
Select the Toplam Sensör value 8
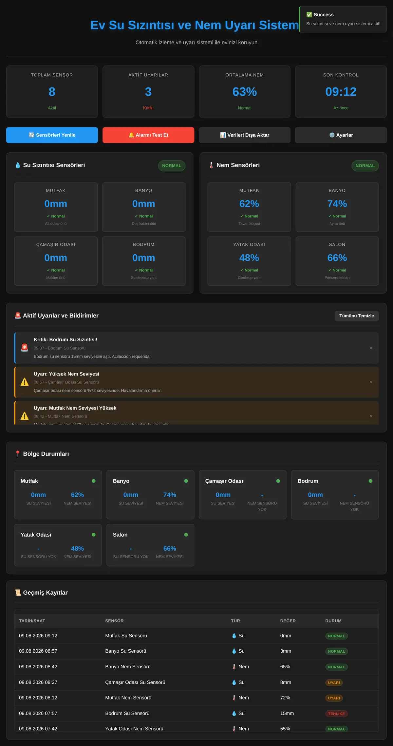click(x=52, y=92)
